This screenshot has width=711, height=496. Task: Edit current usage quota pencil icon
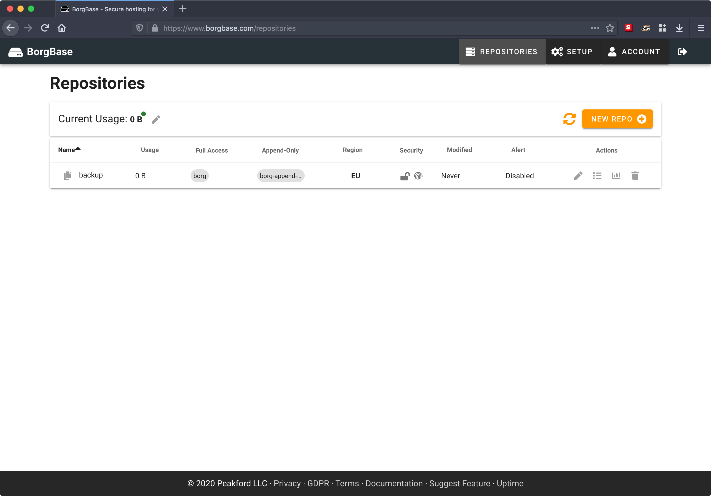(x=156, y=119)
